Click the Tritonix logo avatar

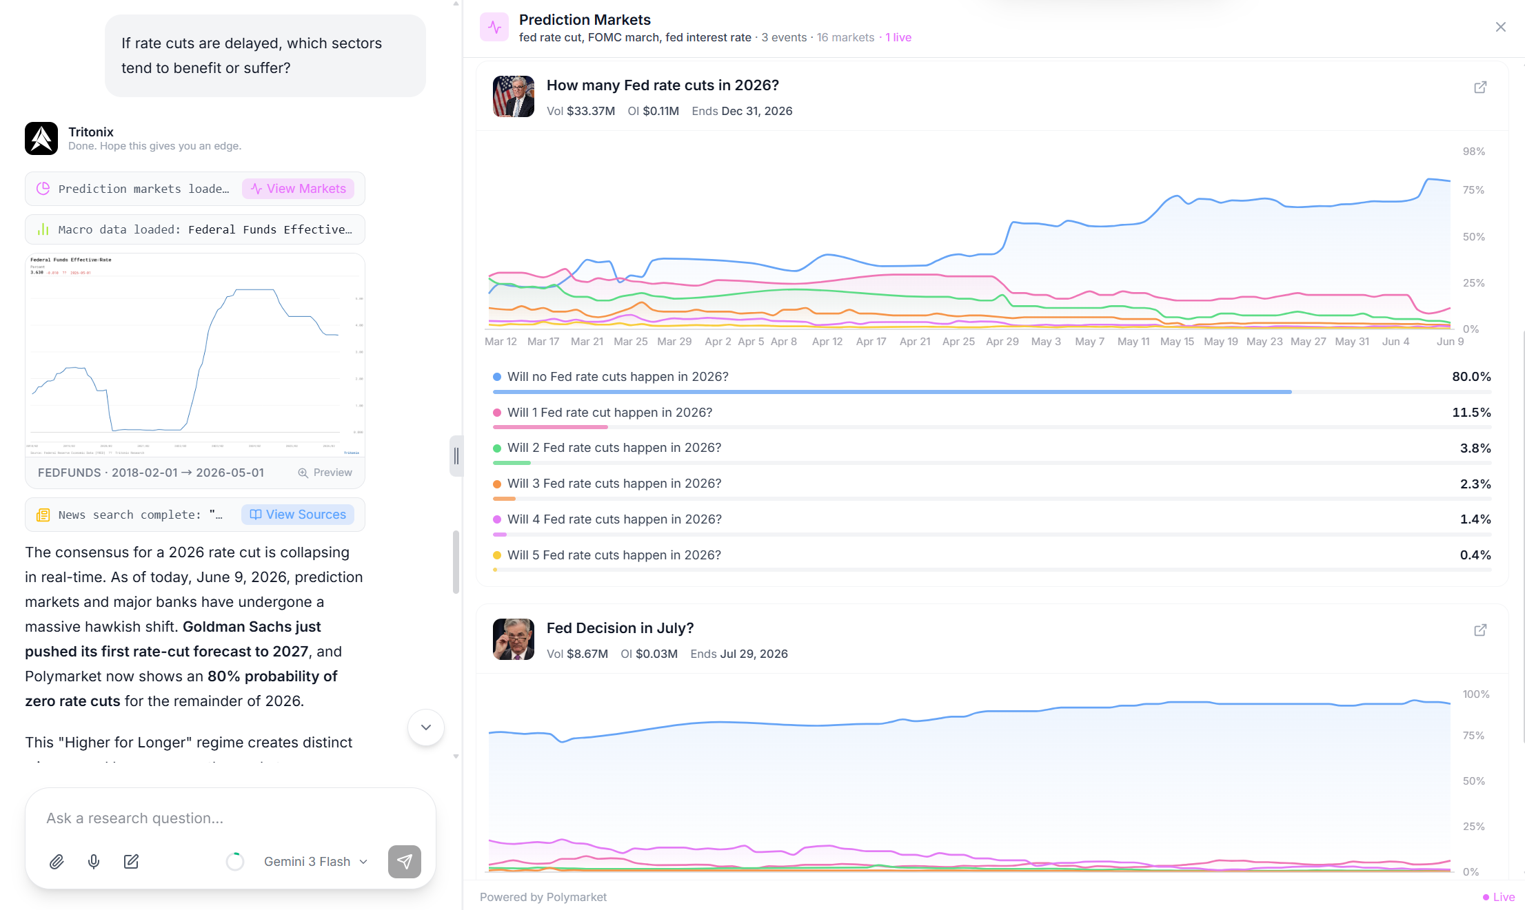[x=41, y=138]
